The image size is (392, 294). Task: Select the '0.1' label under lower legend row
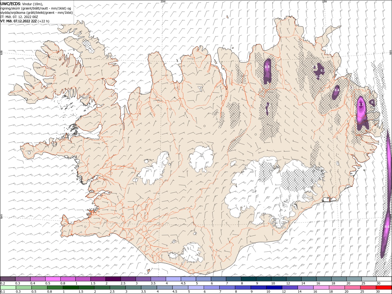point(2,292)
